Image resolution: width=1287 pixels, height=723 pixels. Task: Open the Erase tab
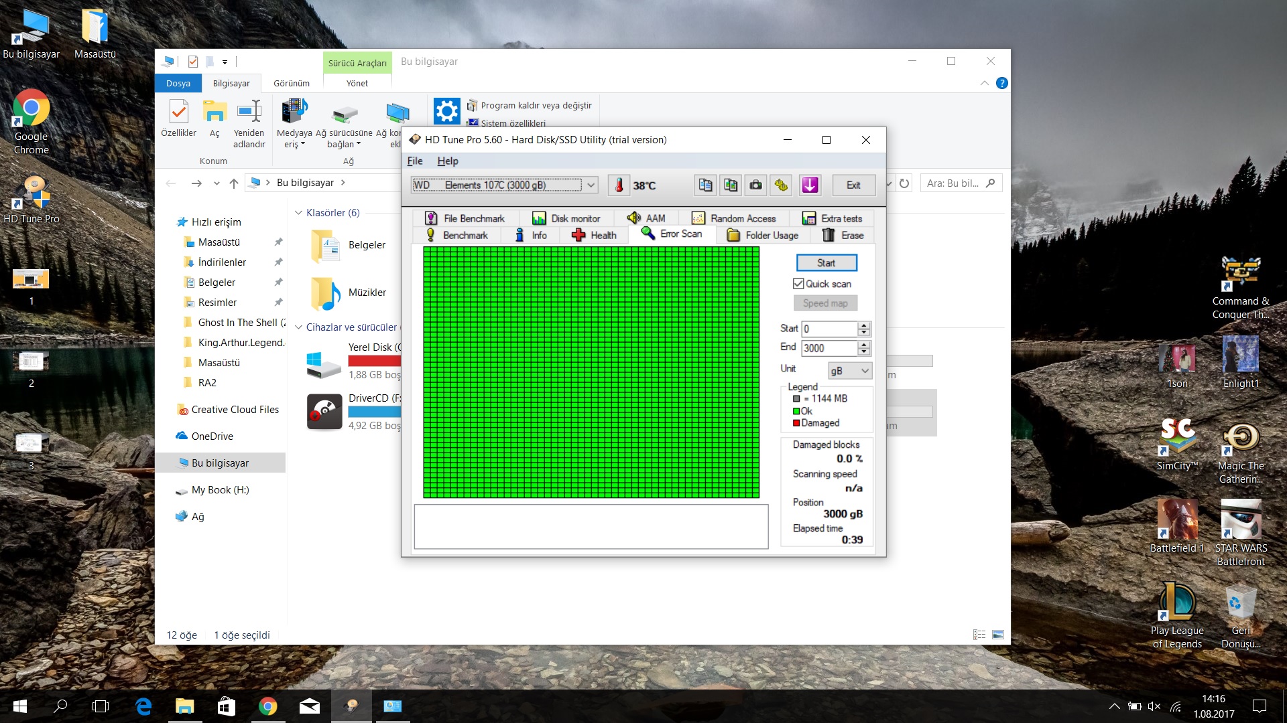point(843,235)
